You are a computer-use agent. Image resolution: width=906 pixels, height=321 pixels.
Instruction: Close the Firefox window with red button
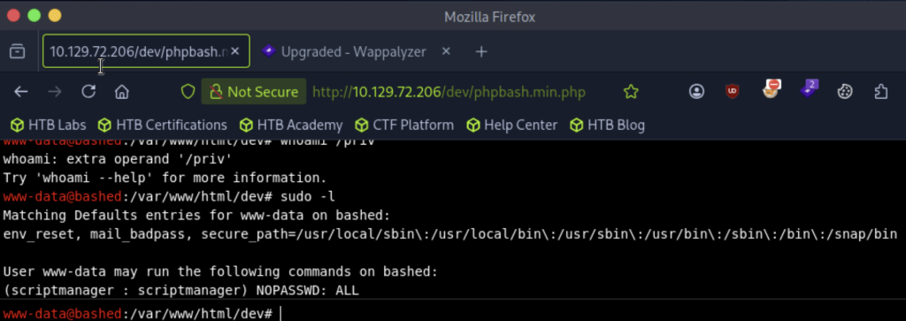click(x=13, y=16)
